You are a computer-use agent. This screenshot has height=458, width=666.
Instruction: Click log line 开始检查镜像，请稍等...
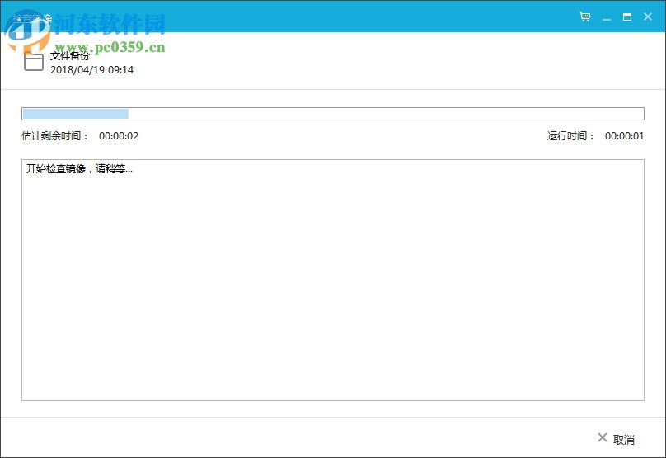tap(79, 169)
